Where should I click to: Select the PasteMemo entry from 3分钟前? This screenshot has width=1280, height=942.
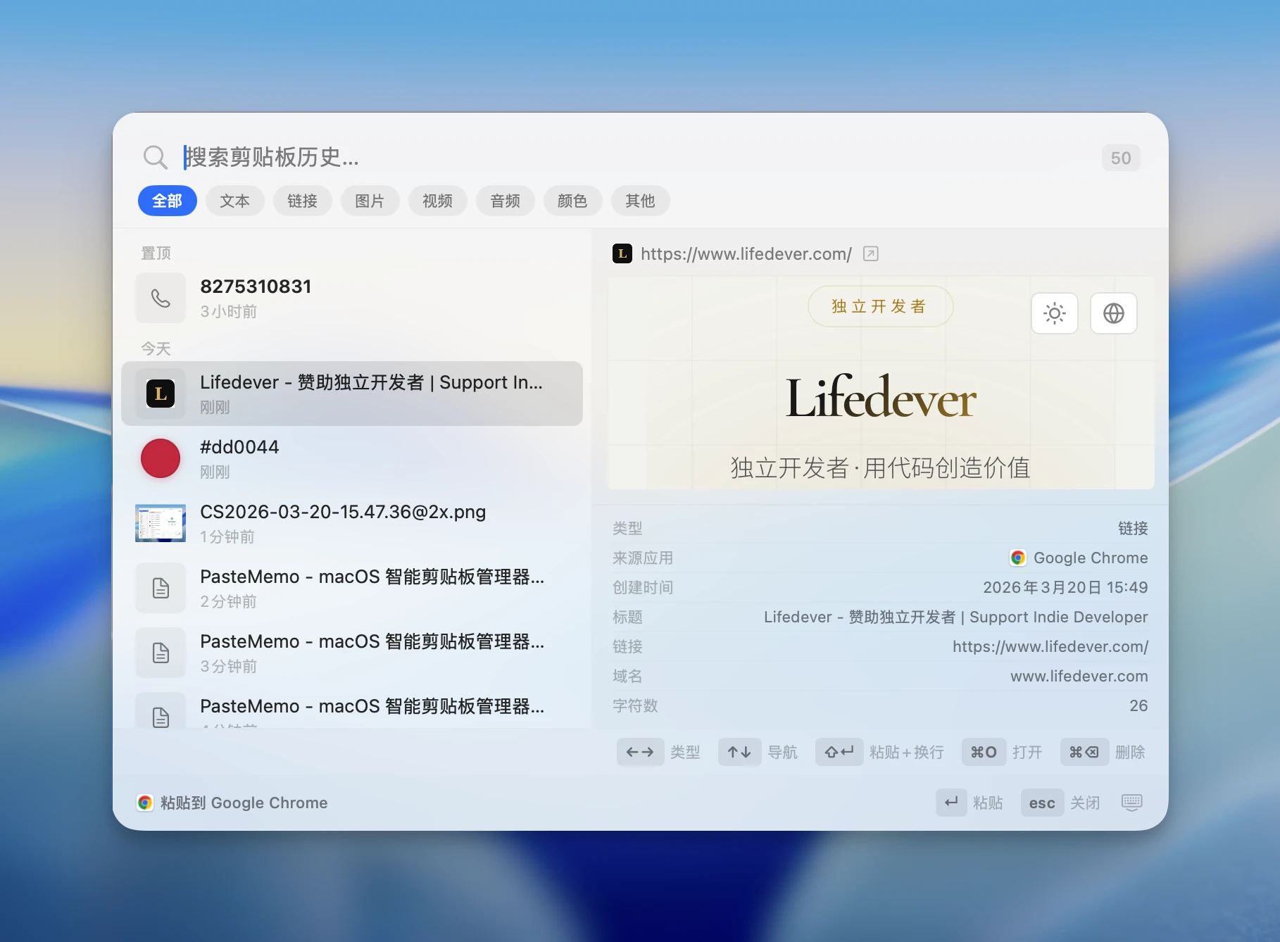pos(352,653)
